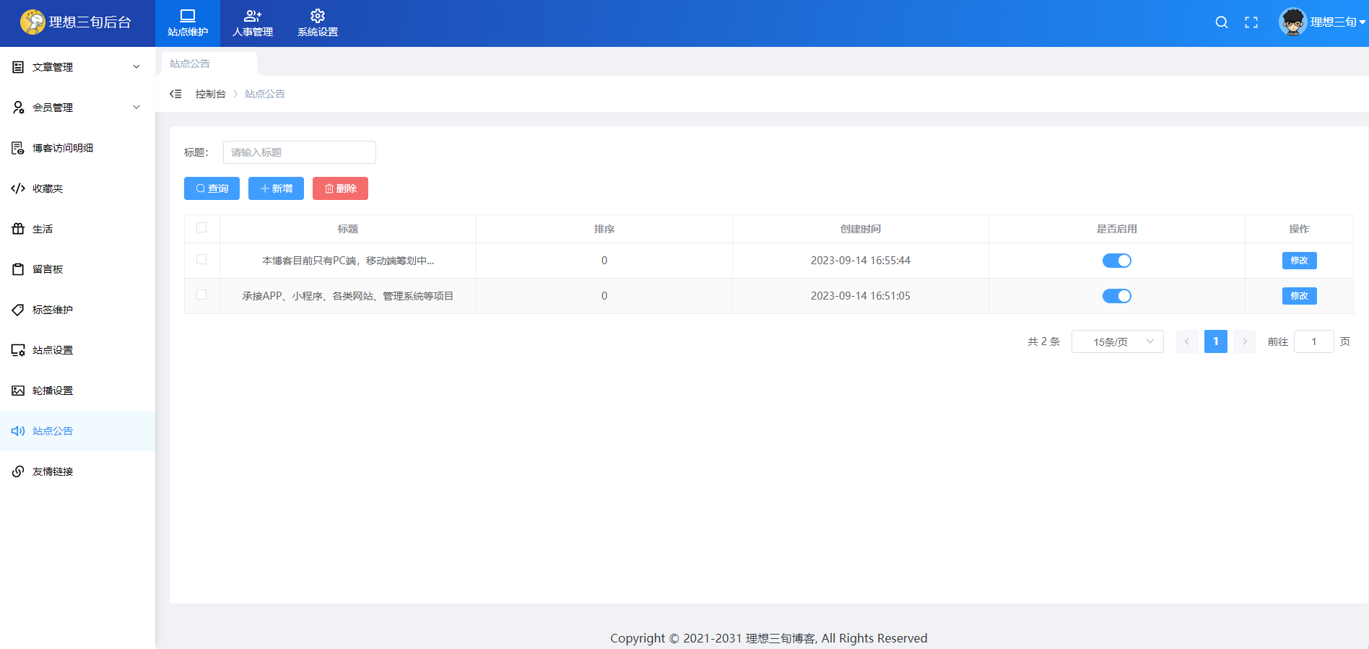Open 收藏夹 code icon in sidebar
The height and width of the screenshot is (649, 1369).
(x=18, y=188)
